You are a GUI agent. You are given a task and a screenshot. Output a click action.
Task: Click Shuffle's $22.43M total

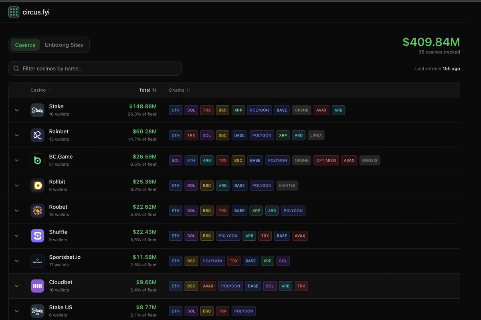(x=145, y=232)
